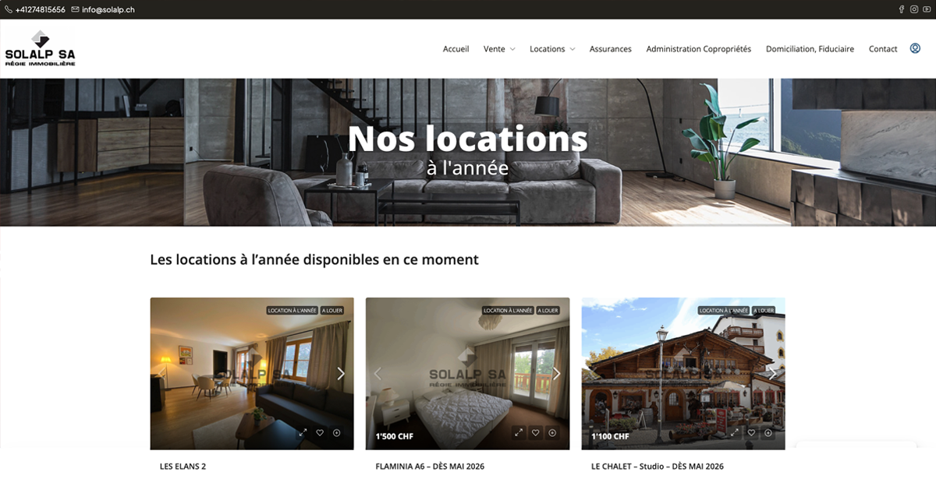Open the LE CHALET – Studio listing title
Viewport: 936px width, 479px height.
click(x=658, y=467)
